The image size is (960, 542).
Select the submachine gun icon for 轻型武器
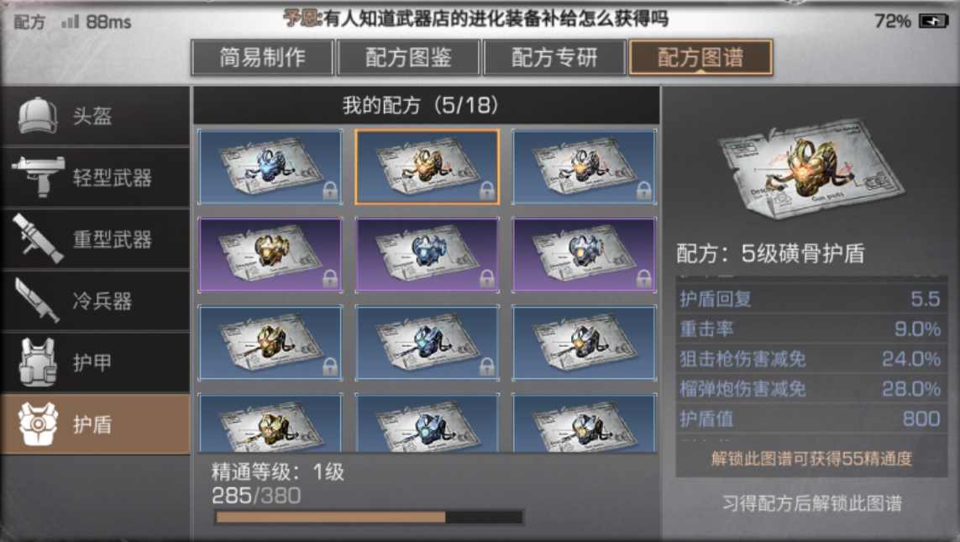[38, 176]
